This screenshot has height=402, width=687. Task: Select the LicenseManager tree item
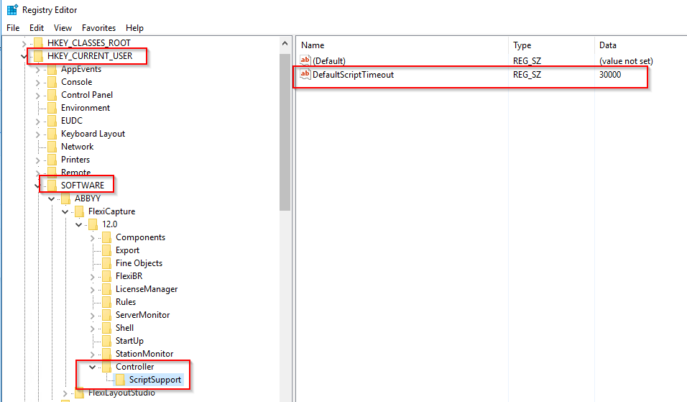click(147, 289)
